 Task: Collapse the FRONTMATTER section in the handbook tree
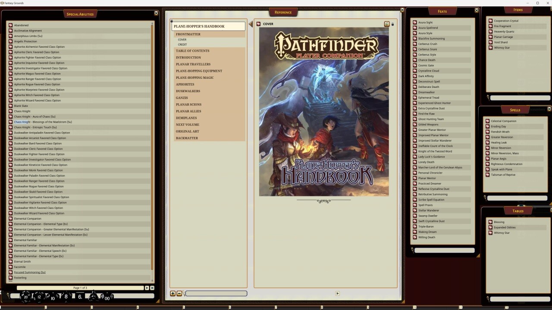tap(188, 34)
